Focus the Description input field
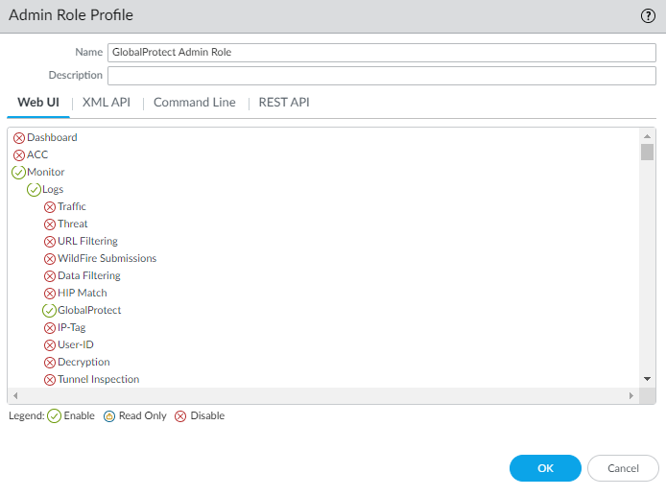The width and height of the screenshot is (666, 496). point(381,76)
